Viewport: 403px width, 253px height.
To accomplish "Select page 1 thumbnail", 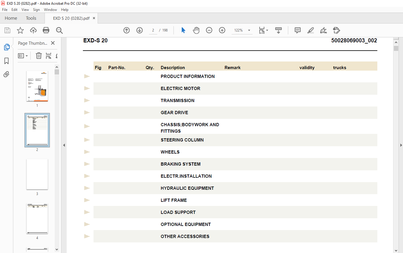I will pyautogui.click(x=37, y=86).
